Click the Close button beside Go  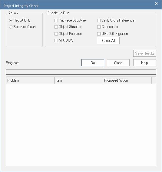(118, 62)
